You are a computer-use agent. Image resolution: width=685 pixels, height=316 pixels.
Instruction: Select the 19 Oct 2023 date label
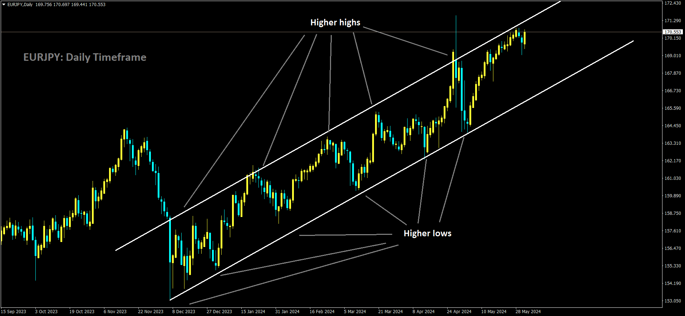click(x=82, y=312)
